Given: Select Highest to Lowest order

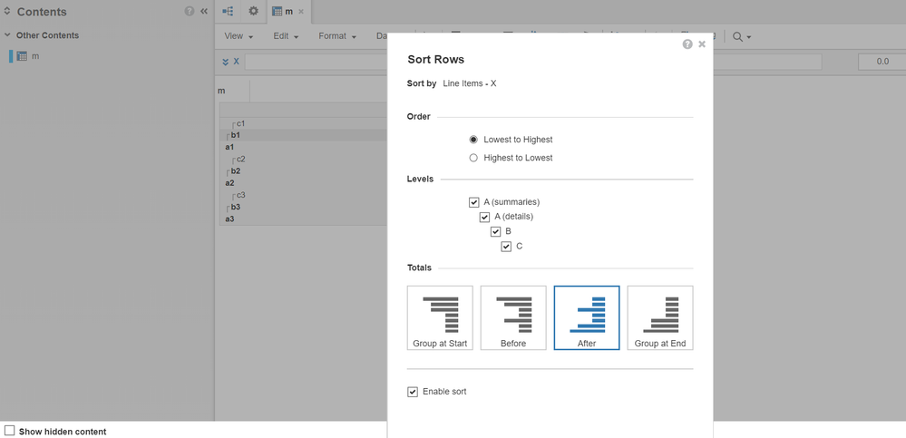Looking at the screenshot, I should pyautogui.click(x=473, y=158).
